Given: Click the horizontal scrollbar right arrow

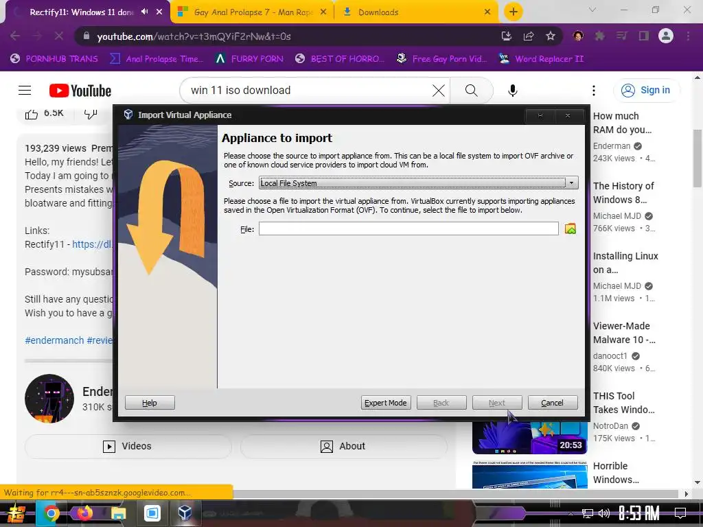Looking at the screenshot, I should 686,494.
